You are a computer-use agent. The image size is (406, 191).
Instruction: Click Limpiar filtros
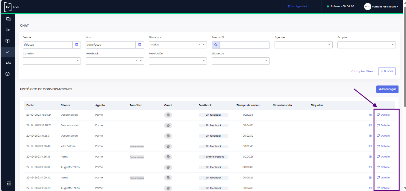[362, 71]
